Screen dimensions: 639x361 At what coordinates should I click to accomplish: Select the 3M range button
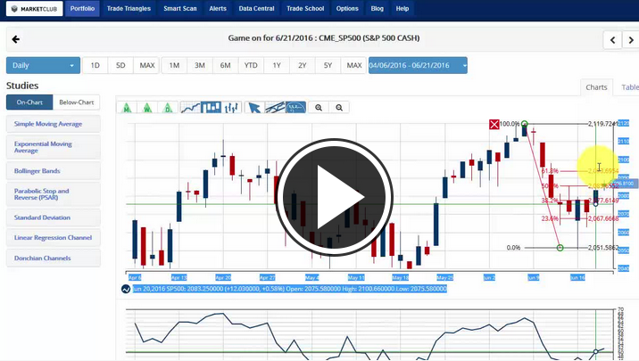(200, 66)
